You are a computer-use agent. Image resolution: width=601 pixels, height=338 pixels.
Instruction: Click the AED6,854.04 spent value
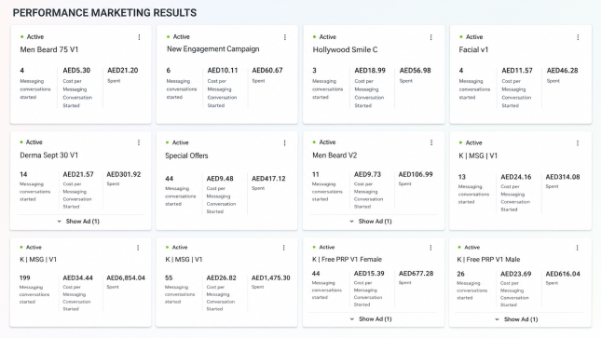click(x=126, y=277)
